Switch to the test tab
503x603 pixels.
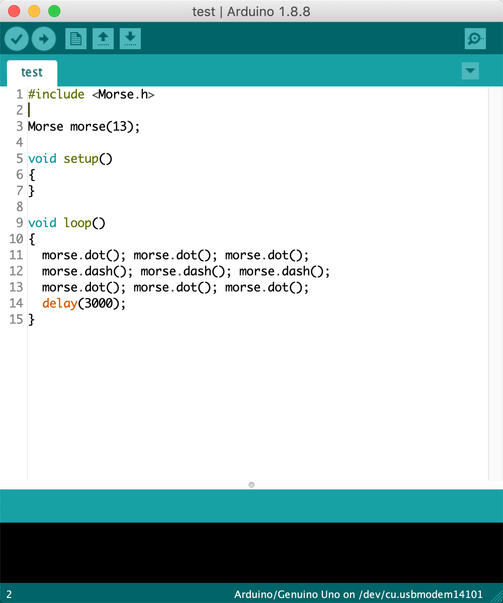click(x=32, y=72)
